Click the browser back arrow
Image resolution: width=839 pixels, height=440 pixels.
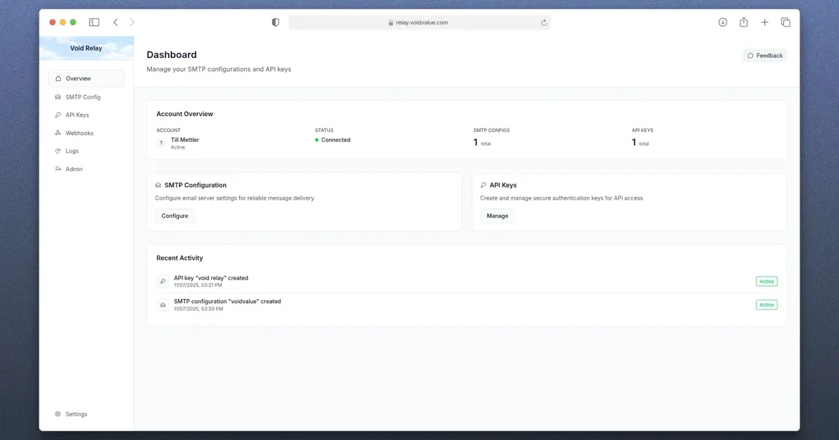click(115, 22)
